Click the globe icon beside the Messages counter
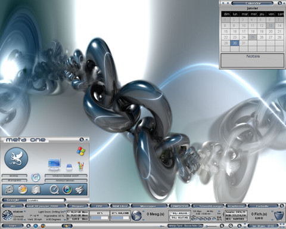The width and height of the screenshot is (286, 229). click(x=136, y=215)
